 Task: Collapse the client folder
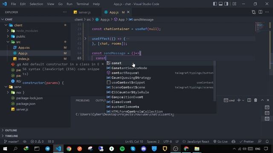click(6, 25)
